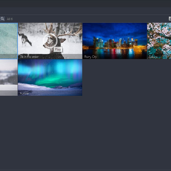Viewport: 171px width, 171px height.
Task: Click the "All 6" count label
Action: [x=10, y=19]
